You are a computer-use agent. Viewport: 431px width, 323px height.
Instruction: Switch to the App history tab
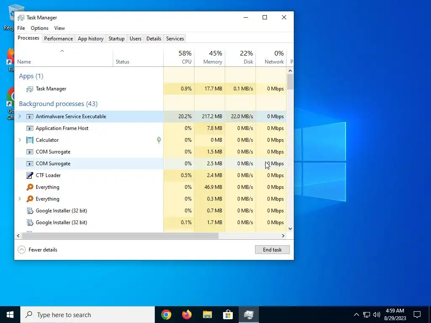tap(91, 39)
